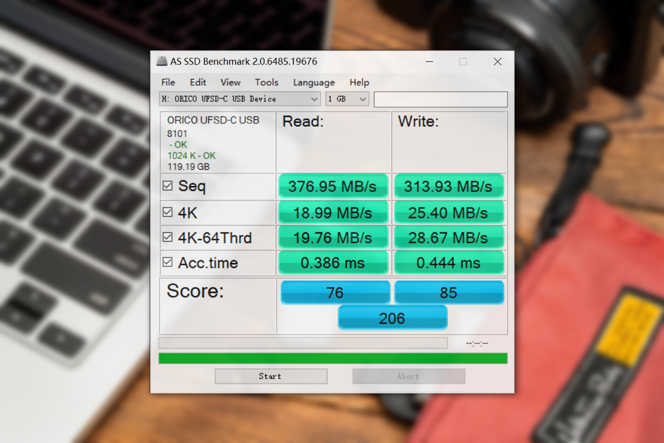Toggle the 4K test checkbox
This screenshot has height=443, width=664.
tap(167, 212)
